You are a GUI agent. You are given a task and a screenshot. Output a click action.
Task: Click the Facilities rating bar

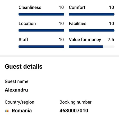(91, 30)
